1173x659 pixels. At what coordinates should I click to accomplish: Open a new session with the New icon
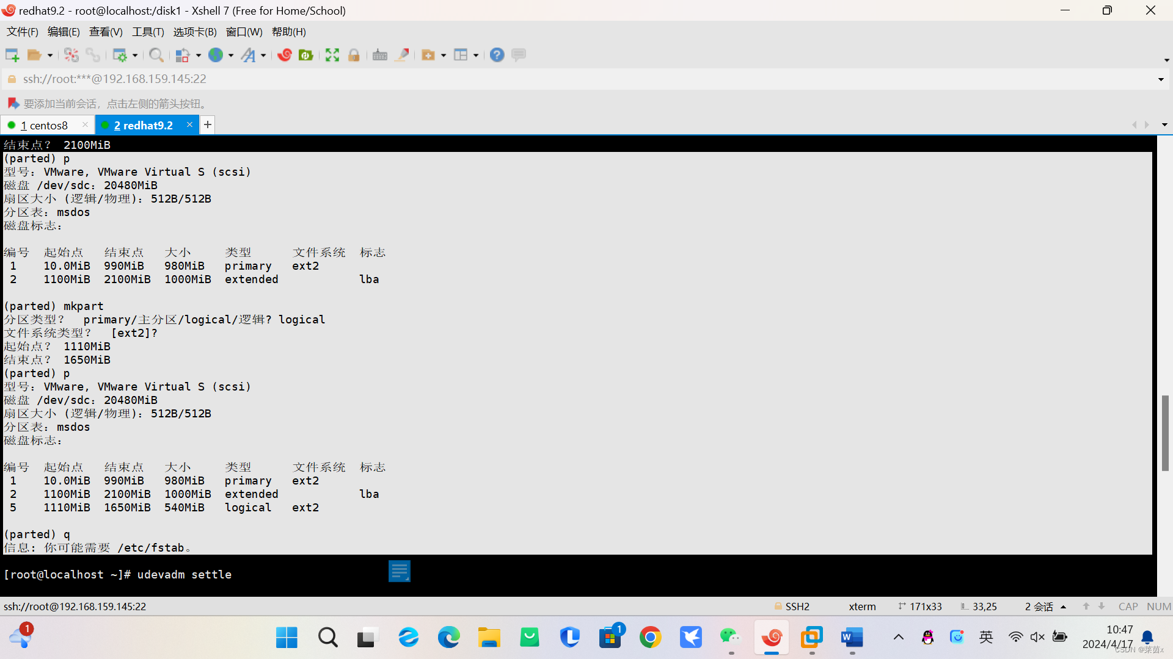pos(12,54)
